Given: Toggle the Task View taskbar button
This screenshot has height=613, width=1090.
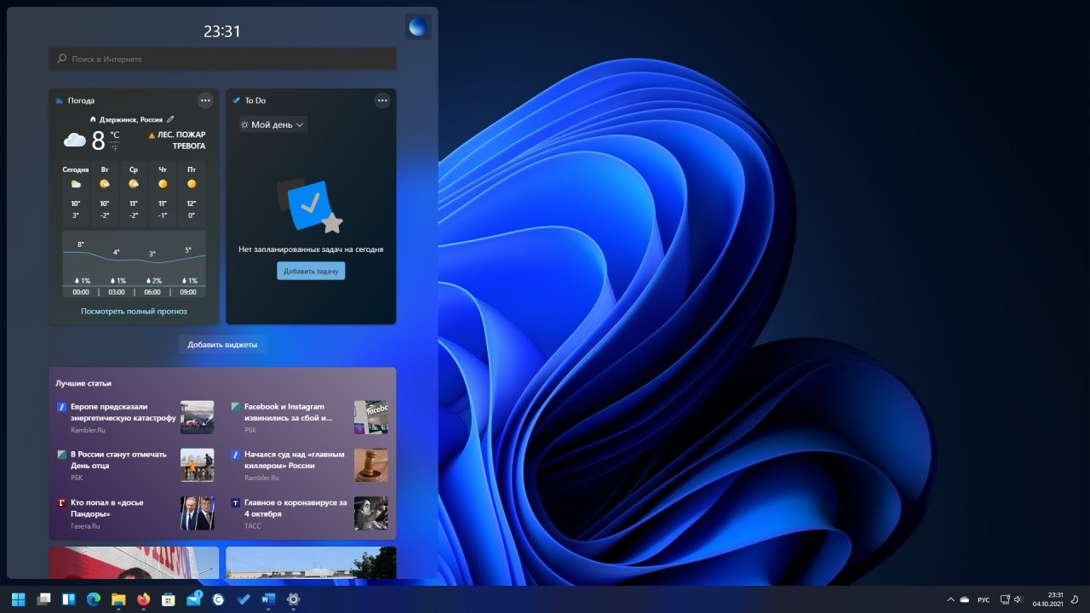Looking at the screenshot, I should pyautogui.click(x=43, y=599).
